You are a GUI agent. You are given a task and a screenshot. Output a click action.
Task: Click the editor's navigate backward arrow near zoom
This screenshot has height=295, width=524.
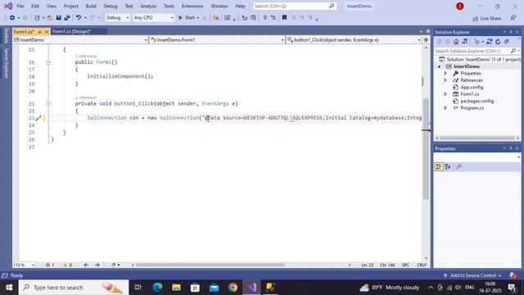[86, 265]
